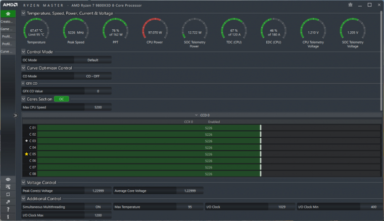
Task: Open the settings bug icon in title bar
Action: pos(351,5)
